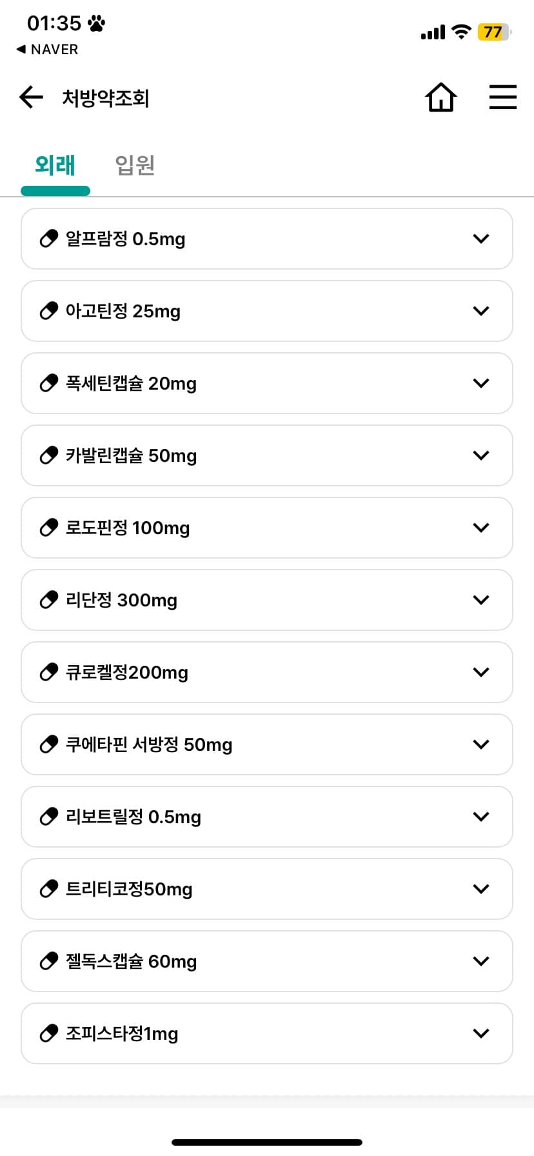The image size is (534, 1156).
Task: Expand 아고틴정 25mg details chevron
Action: 481,311
